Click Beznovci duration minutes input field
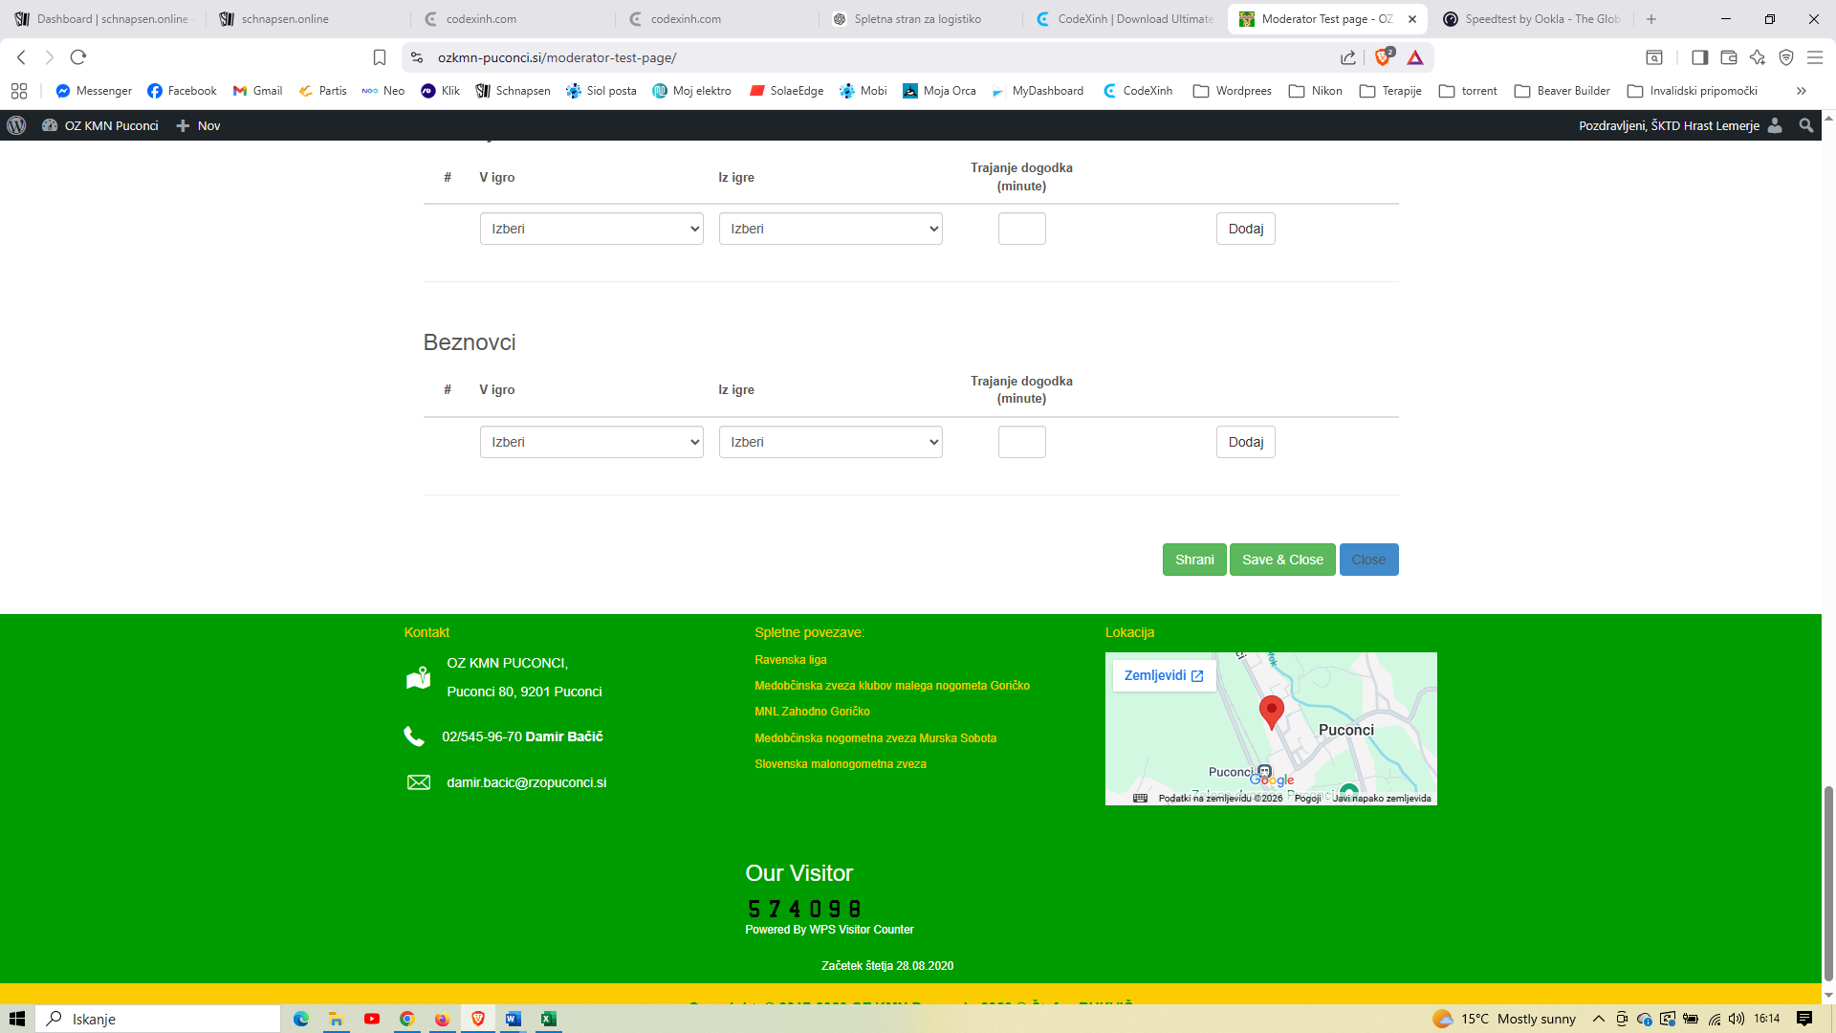This screenshot has width=1836, height=1033. [x=1021, y=442]
